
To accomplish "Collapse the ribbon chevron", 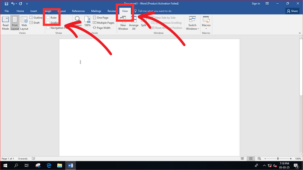I will (300, 33).
